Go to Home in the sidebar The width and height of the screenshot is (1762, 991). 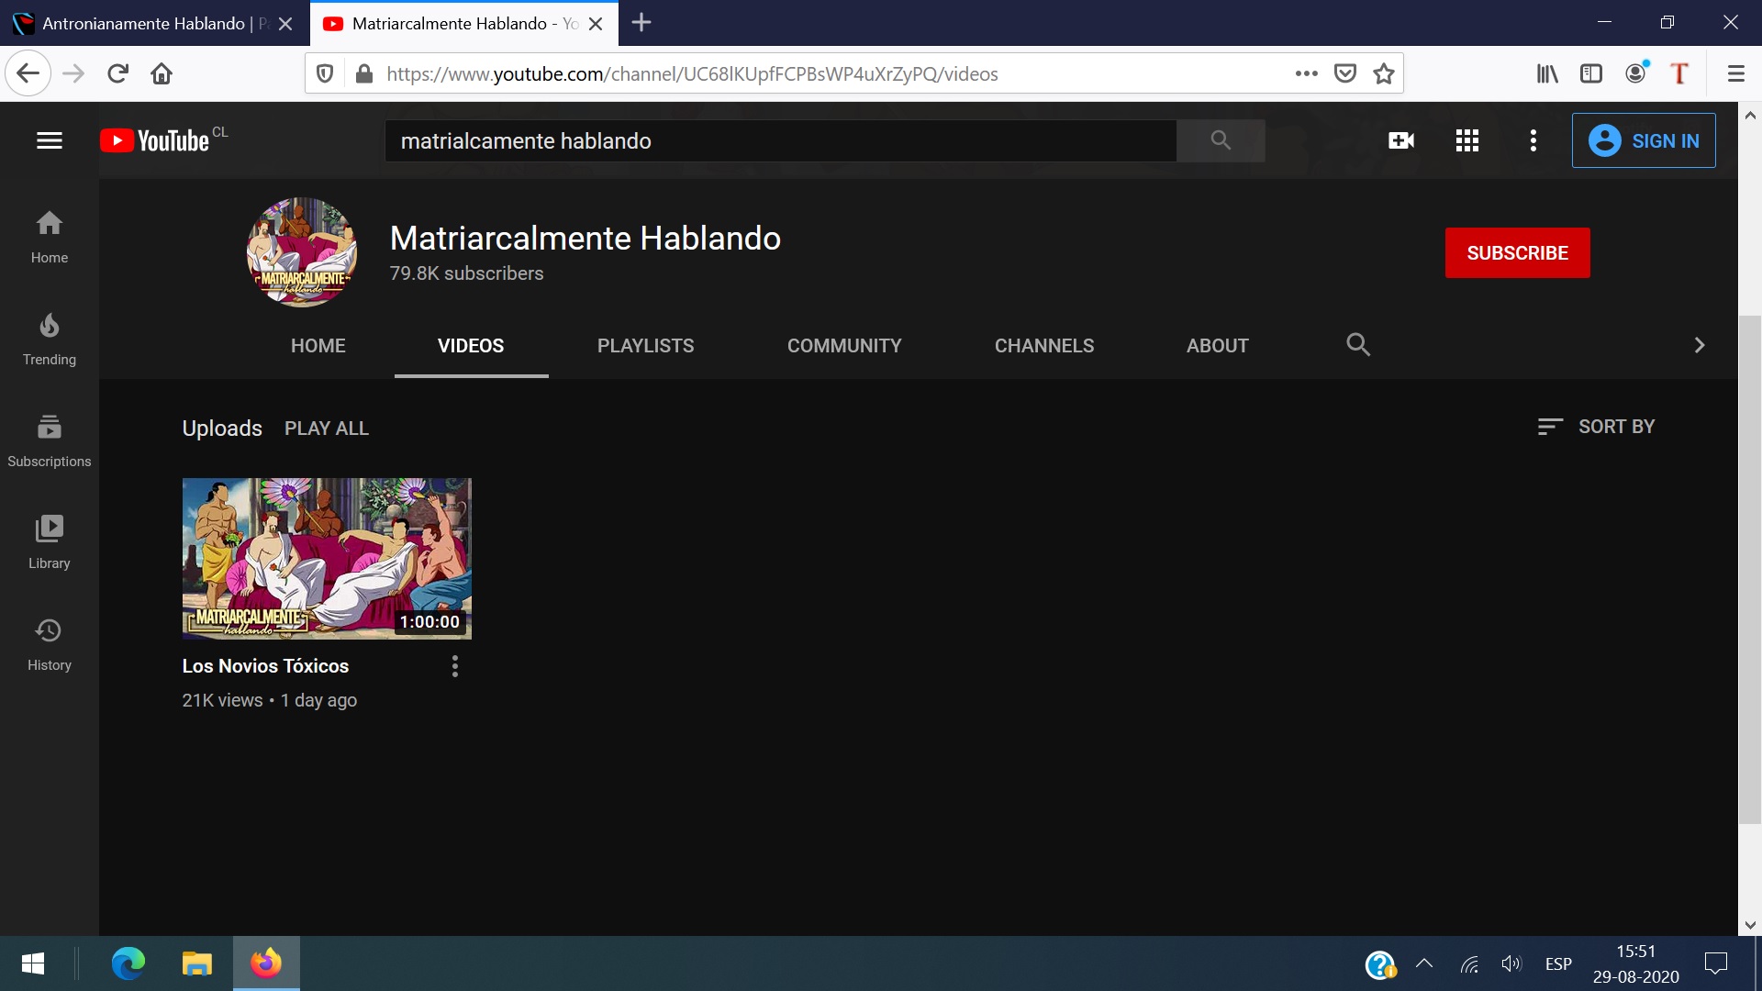50,237
